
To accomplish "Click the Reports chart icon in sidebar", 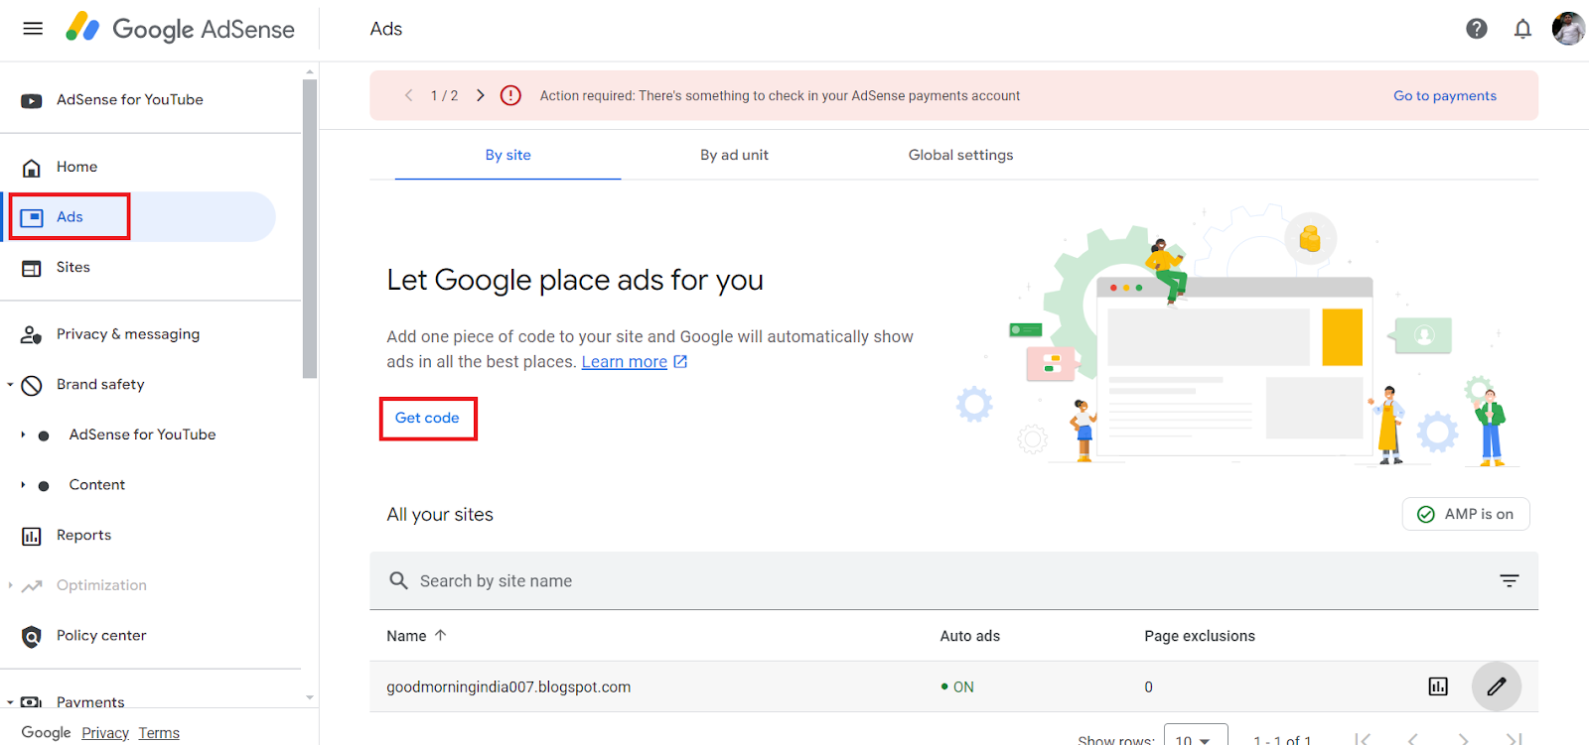I will tap(32, 536).
